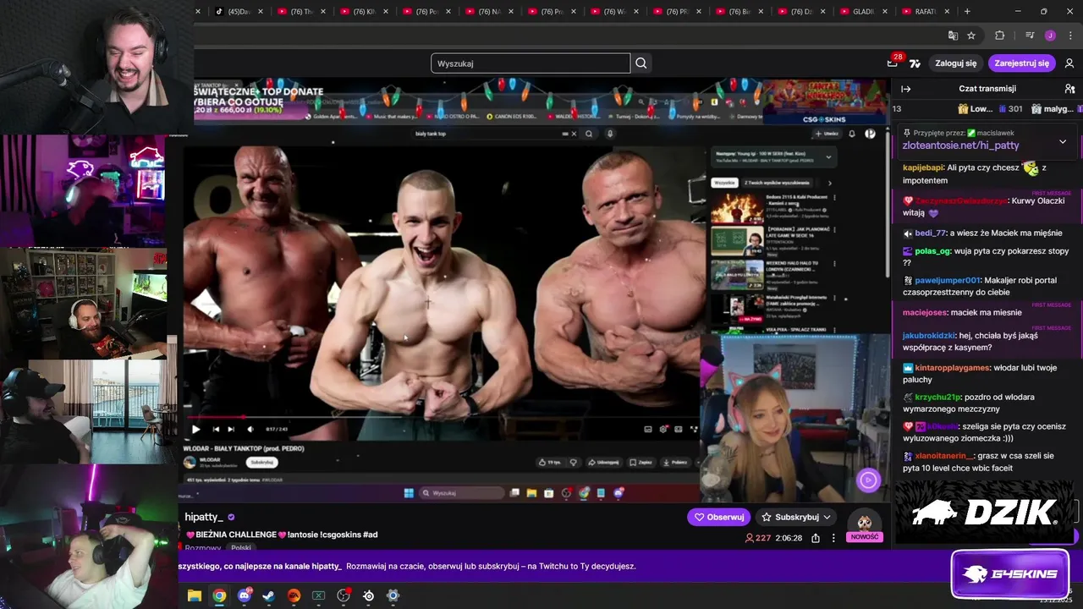Click Pobierz download under YouTube video
The width and height of the screenshot is (1083, 609).
click(x=674, y=463)
